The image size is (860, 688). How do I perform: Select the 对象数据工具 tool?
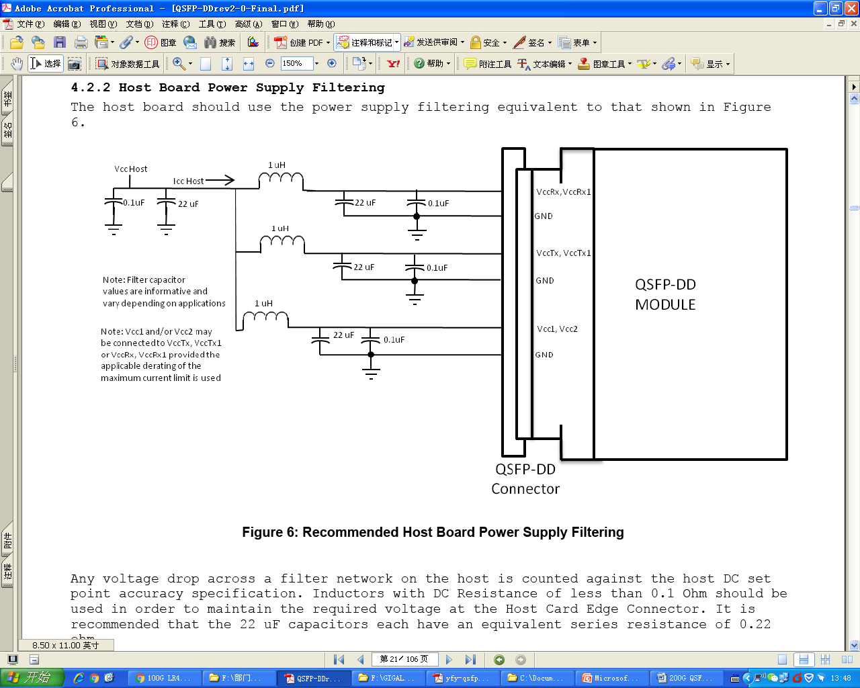(x=128, y=64)
